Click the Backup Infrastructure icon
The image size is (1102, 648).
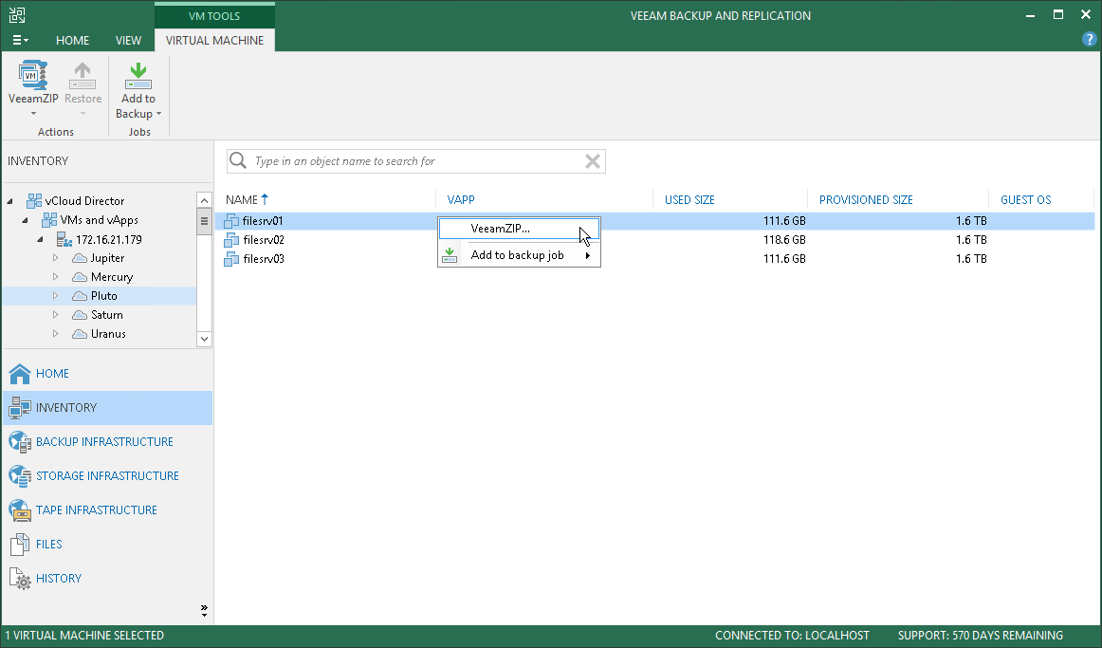pos(20,442)
